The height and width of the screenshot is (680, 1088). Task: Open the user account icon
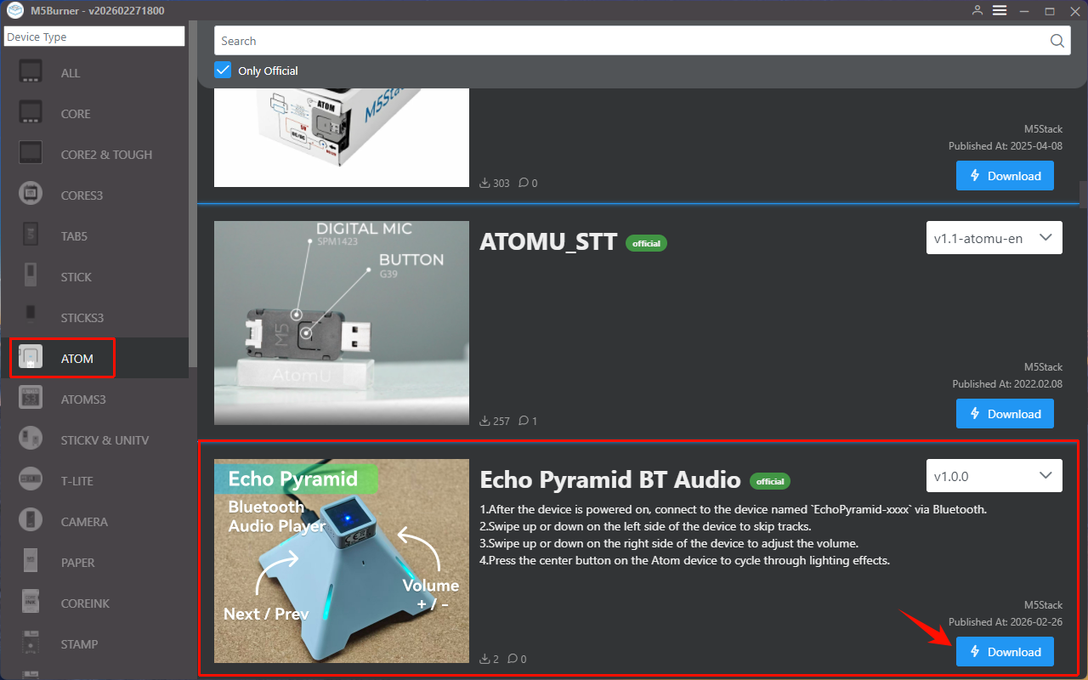point(977,11)
